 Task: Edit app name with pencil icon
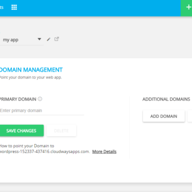pyautogui.click(x=49, y=39)
